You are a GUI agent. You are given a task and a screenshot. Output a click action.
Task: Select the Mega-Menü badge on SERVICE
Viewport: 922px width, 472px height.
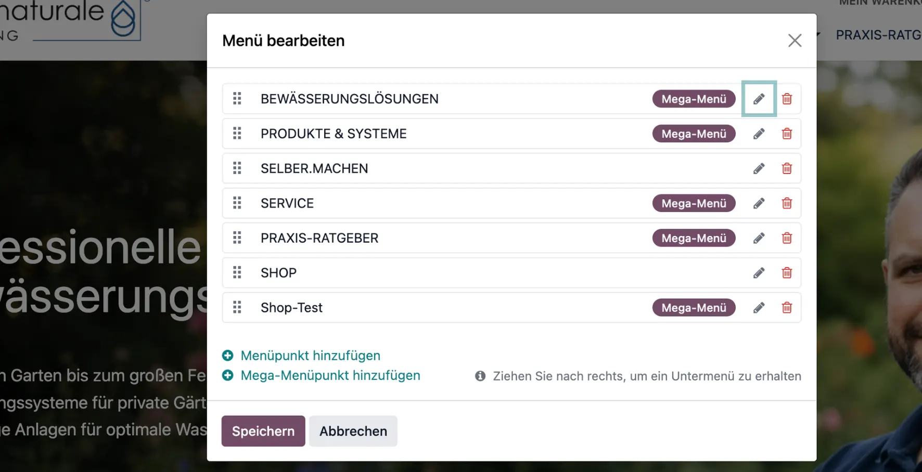(x=694, y=203)
